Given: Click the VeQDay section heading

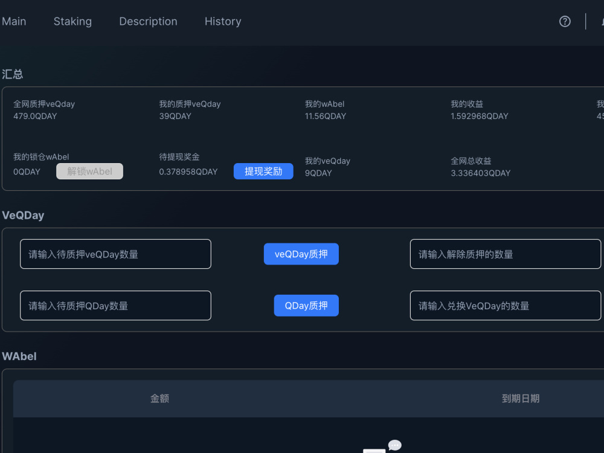Looking at the screenshot, I should 23,215.
